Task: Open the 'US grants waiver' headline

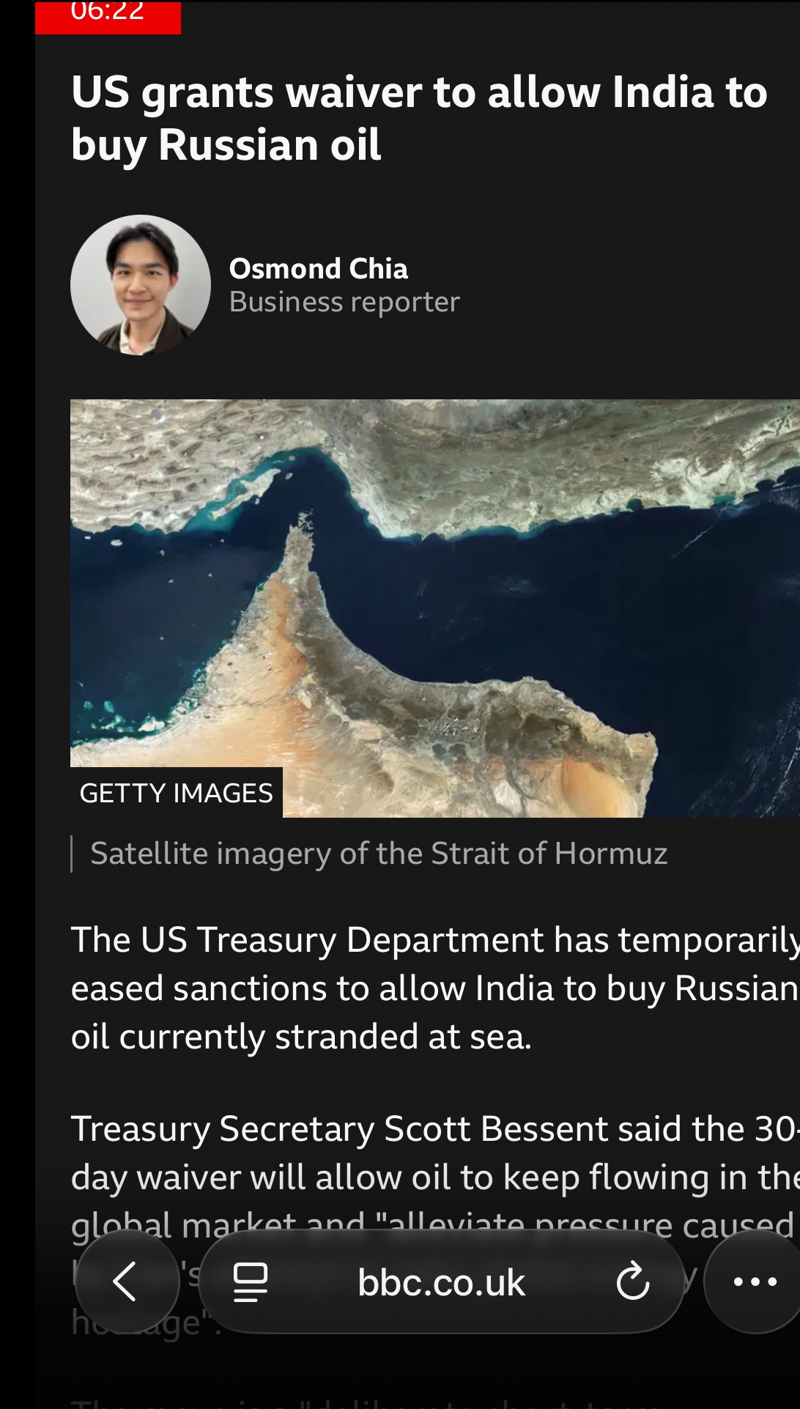Action: [419, 118]
